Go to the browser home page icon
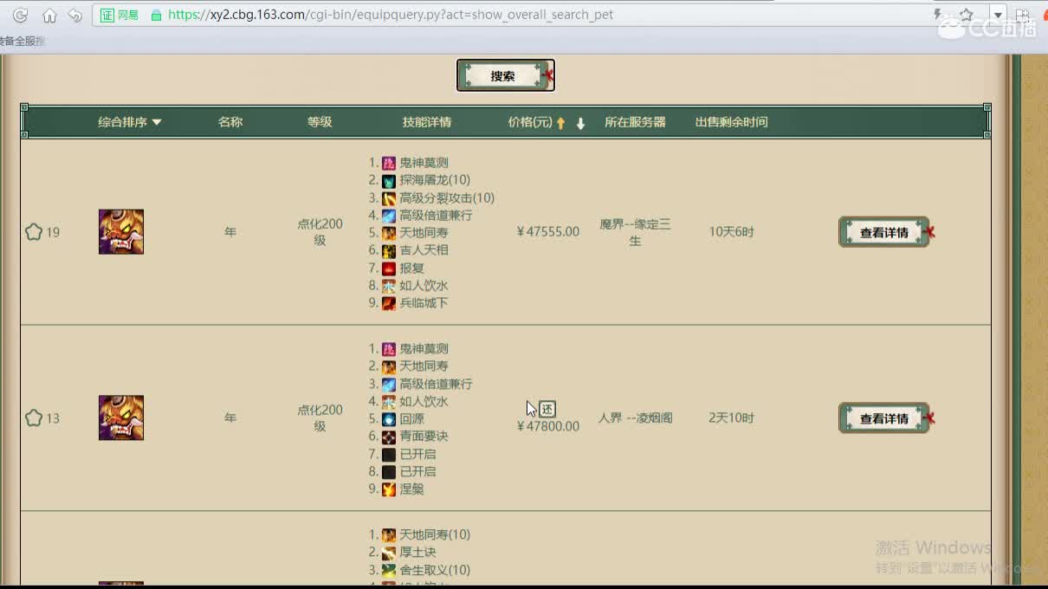The width and height of the screenshot is (1048, 589). pyautogui.click(x=49, y=15)
